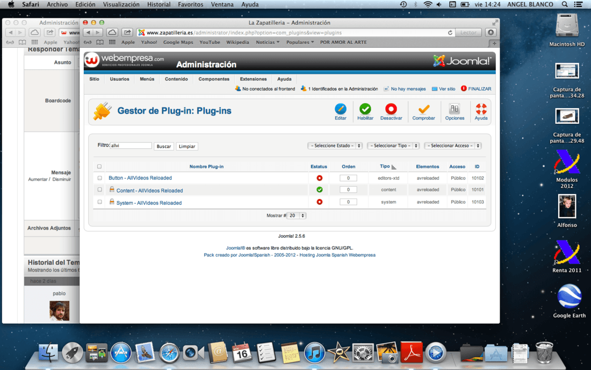591x370 pixels.
Task: Click the Safari address bar
Action: [x=295, y=33]
